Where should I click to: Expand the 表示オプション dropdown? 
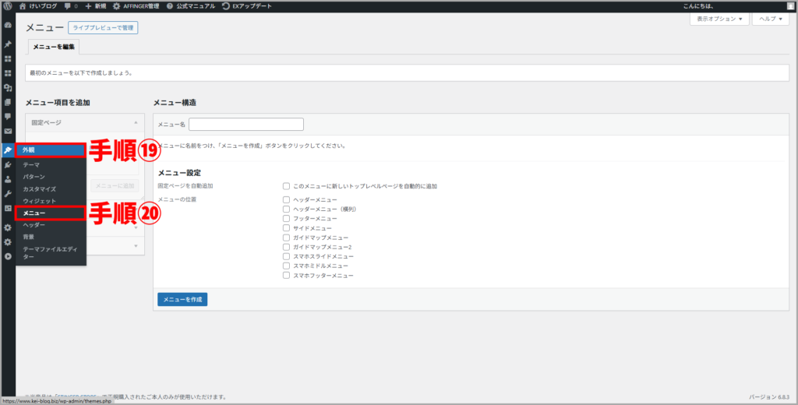coord(719,19)
